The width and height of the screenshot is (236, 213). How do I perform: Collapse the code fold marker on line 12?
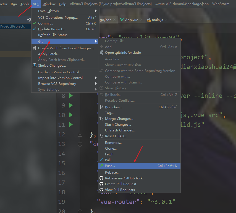(x=80, y=134)
